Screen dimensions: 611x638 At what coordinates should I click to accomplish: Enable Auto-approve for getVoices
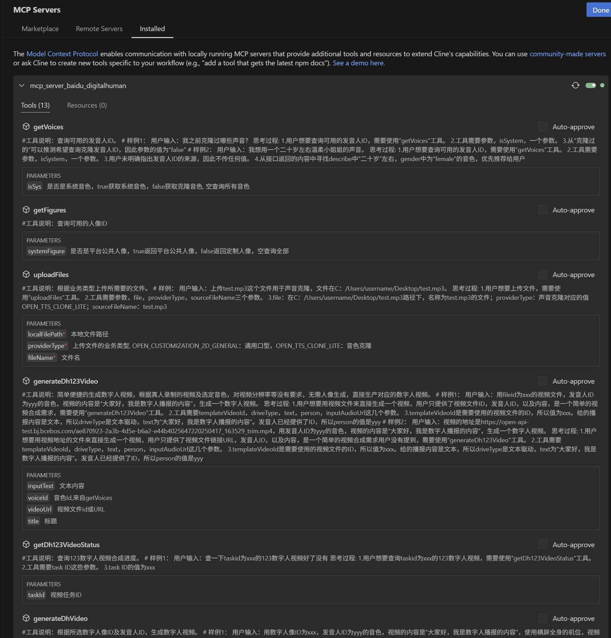543,126
